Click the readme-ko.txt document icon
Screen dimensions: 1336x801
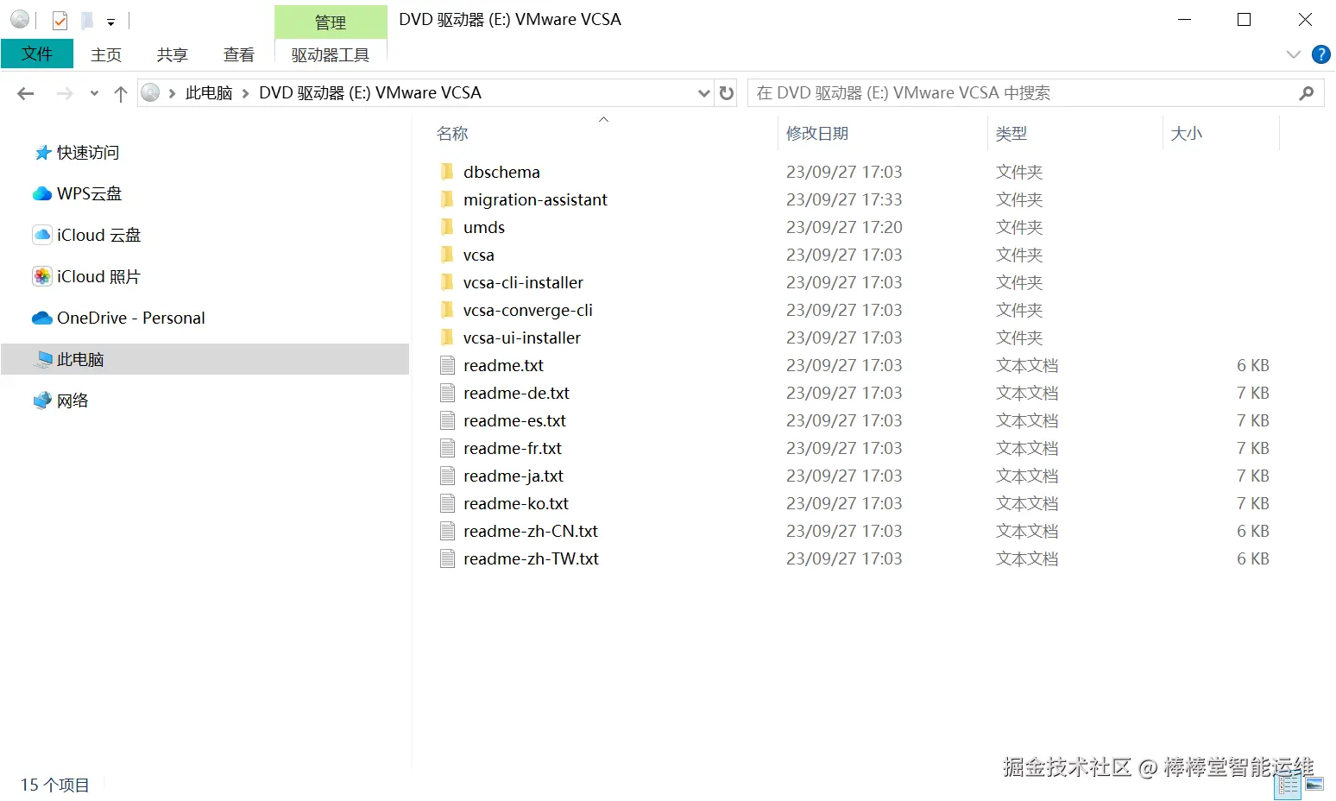pos(447,503)
